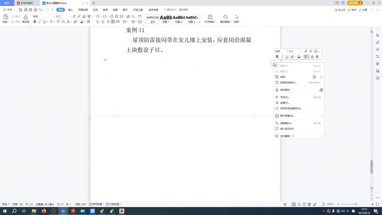Apply the 标题 1 heading style
Screen dimensions: 382x215
coord(166,19)
